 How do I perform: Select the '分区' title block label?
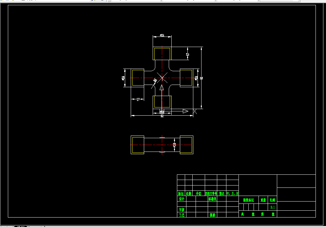coord(199,193)
